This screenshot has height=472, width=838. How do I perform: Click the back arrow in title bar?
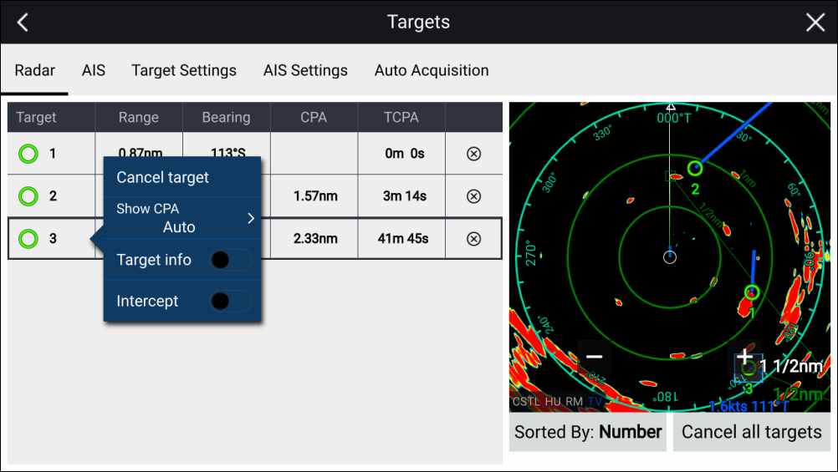pos(23,23)
